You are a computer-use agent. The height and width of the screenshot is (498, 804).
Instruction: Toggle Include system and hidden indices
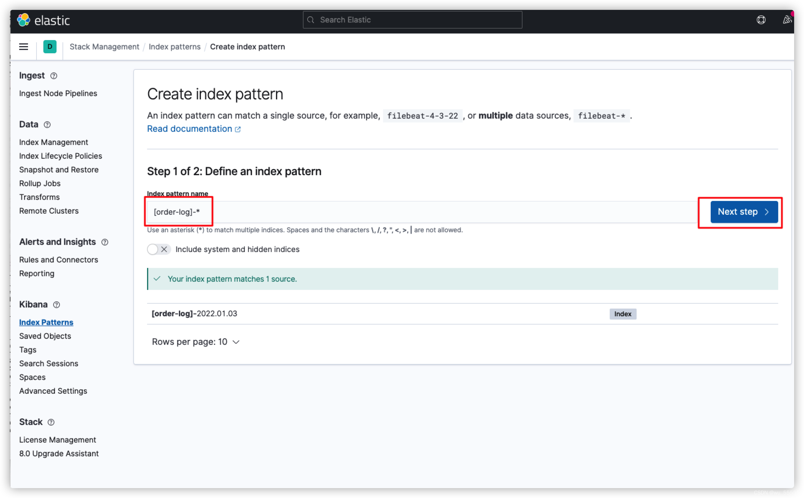159,249
